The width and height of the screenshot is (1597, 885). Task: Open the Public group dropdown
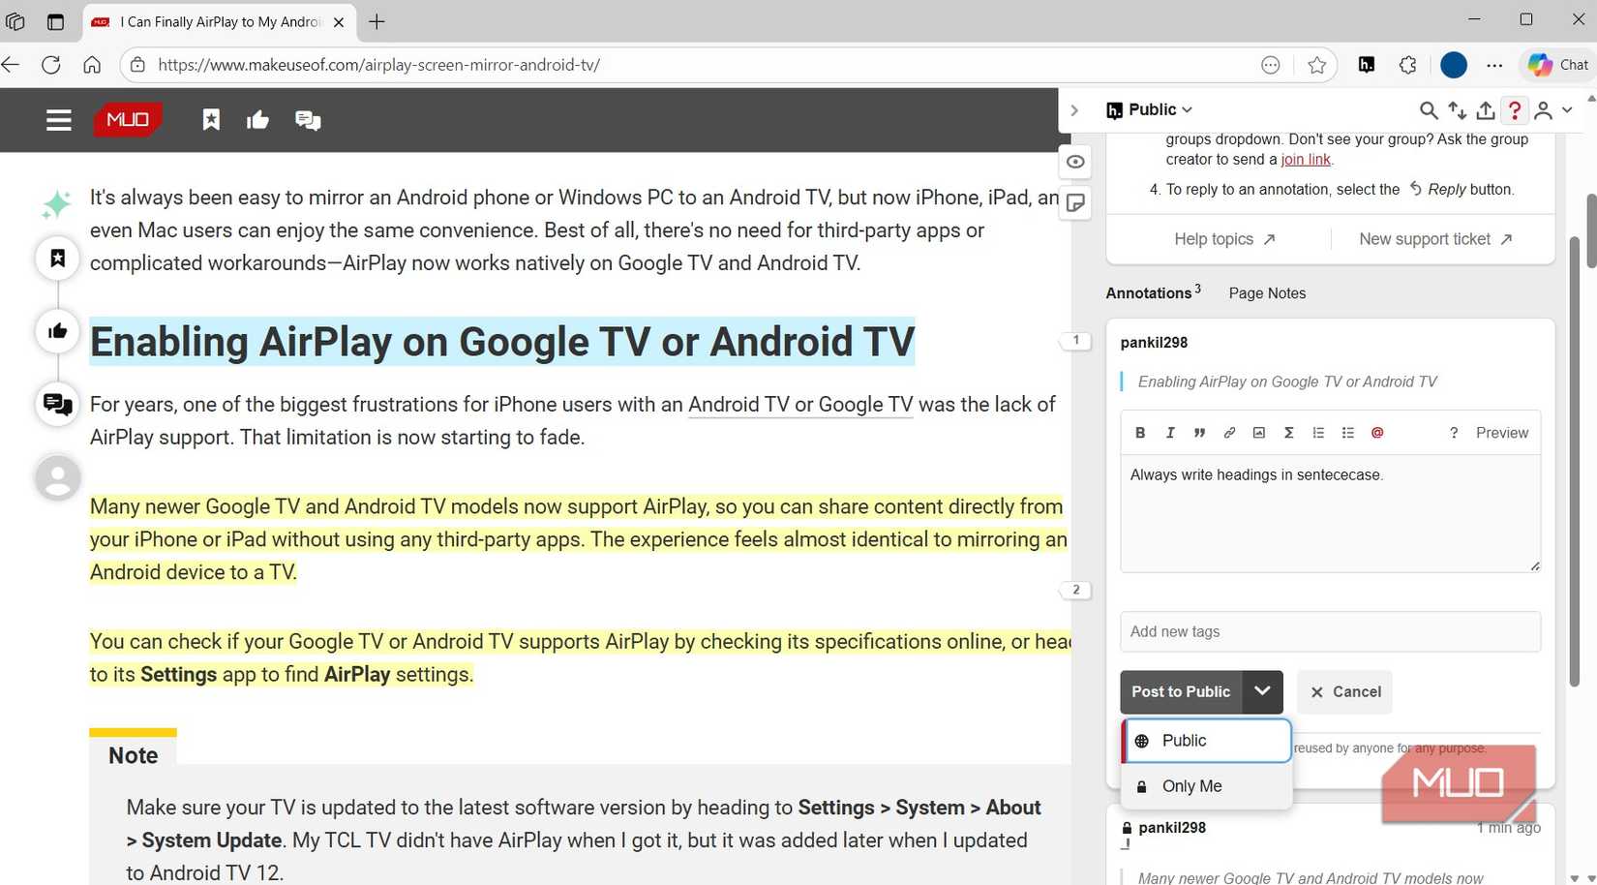pyautogui.click(x=1149, y=109)
